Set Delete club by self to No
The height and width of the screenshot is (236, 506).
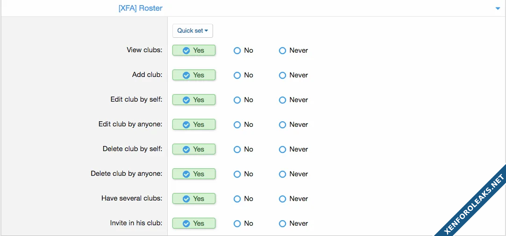click(x=237, y=149)
